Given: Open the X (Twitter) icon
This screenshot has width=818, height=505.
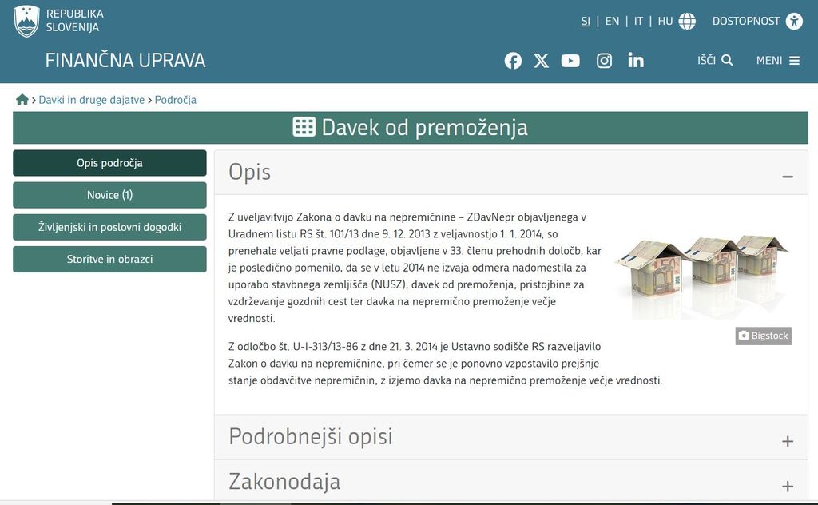Looking at the screenshot, I should [542, 61].
